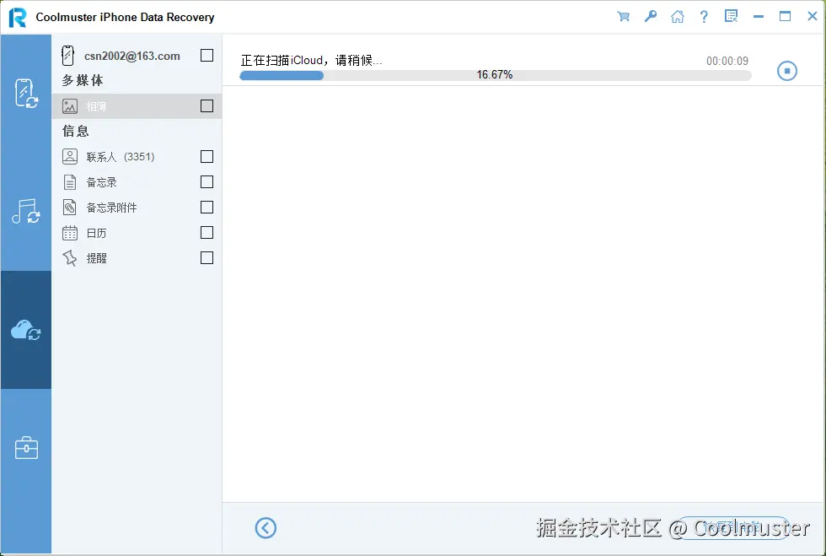
Task: Open the Toolbox section in the sidebar
Action: (26, 448)
